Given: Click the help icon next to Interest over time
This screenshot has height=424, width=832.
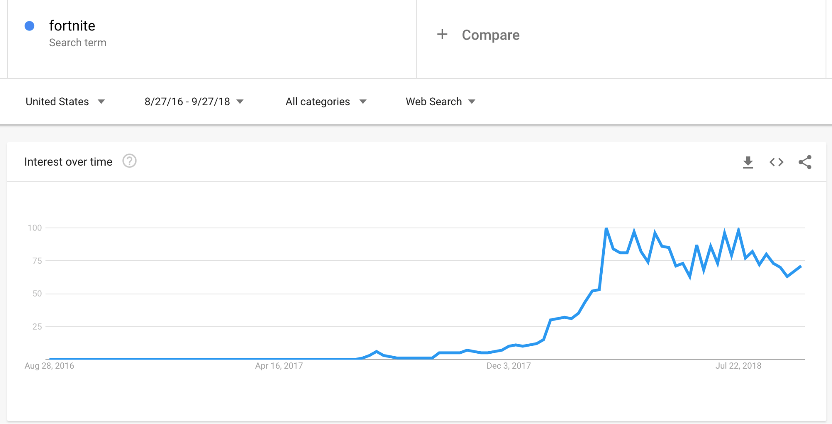Looking at the screenshot, I should coord(129,161).
